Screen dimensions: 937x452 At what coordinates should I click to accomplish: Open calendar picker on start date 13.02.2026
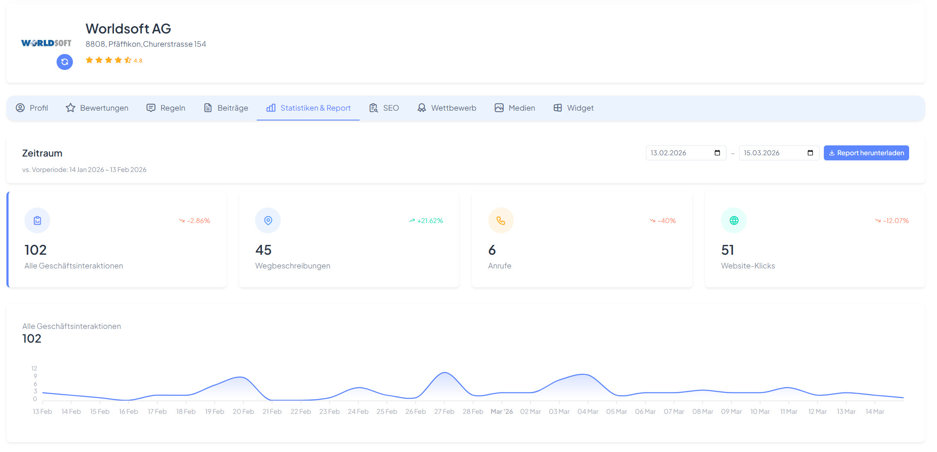[717, 153]
